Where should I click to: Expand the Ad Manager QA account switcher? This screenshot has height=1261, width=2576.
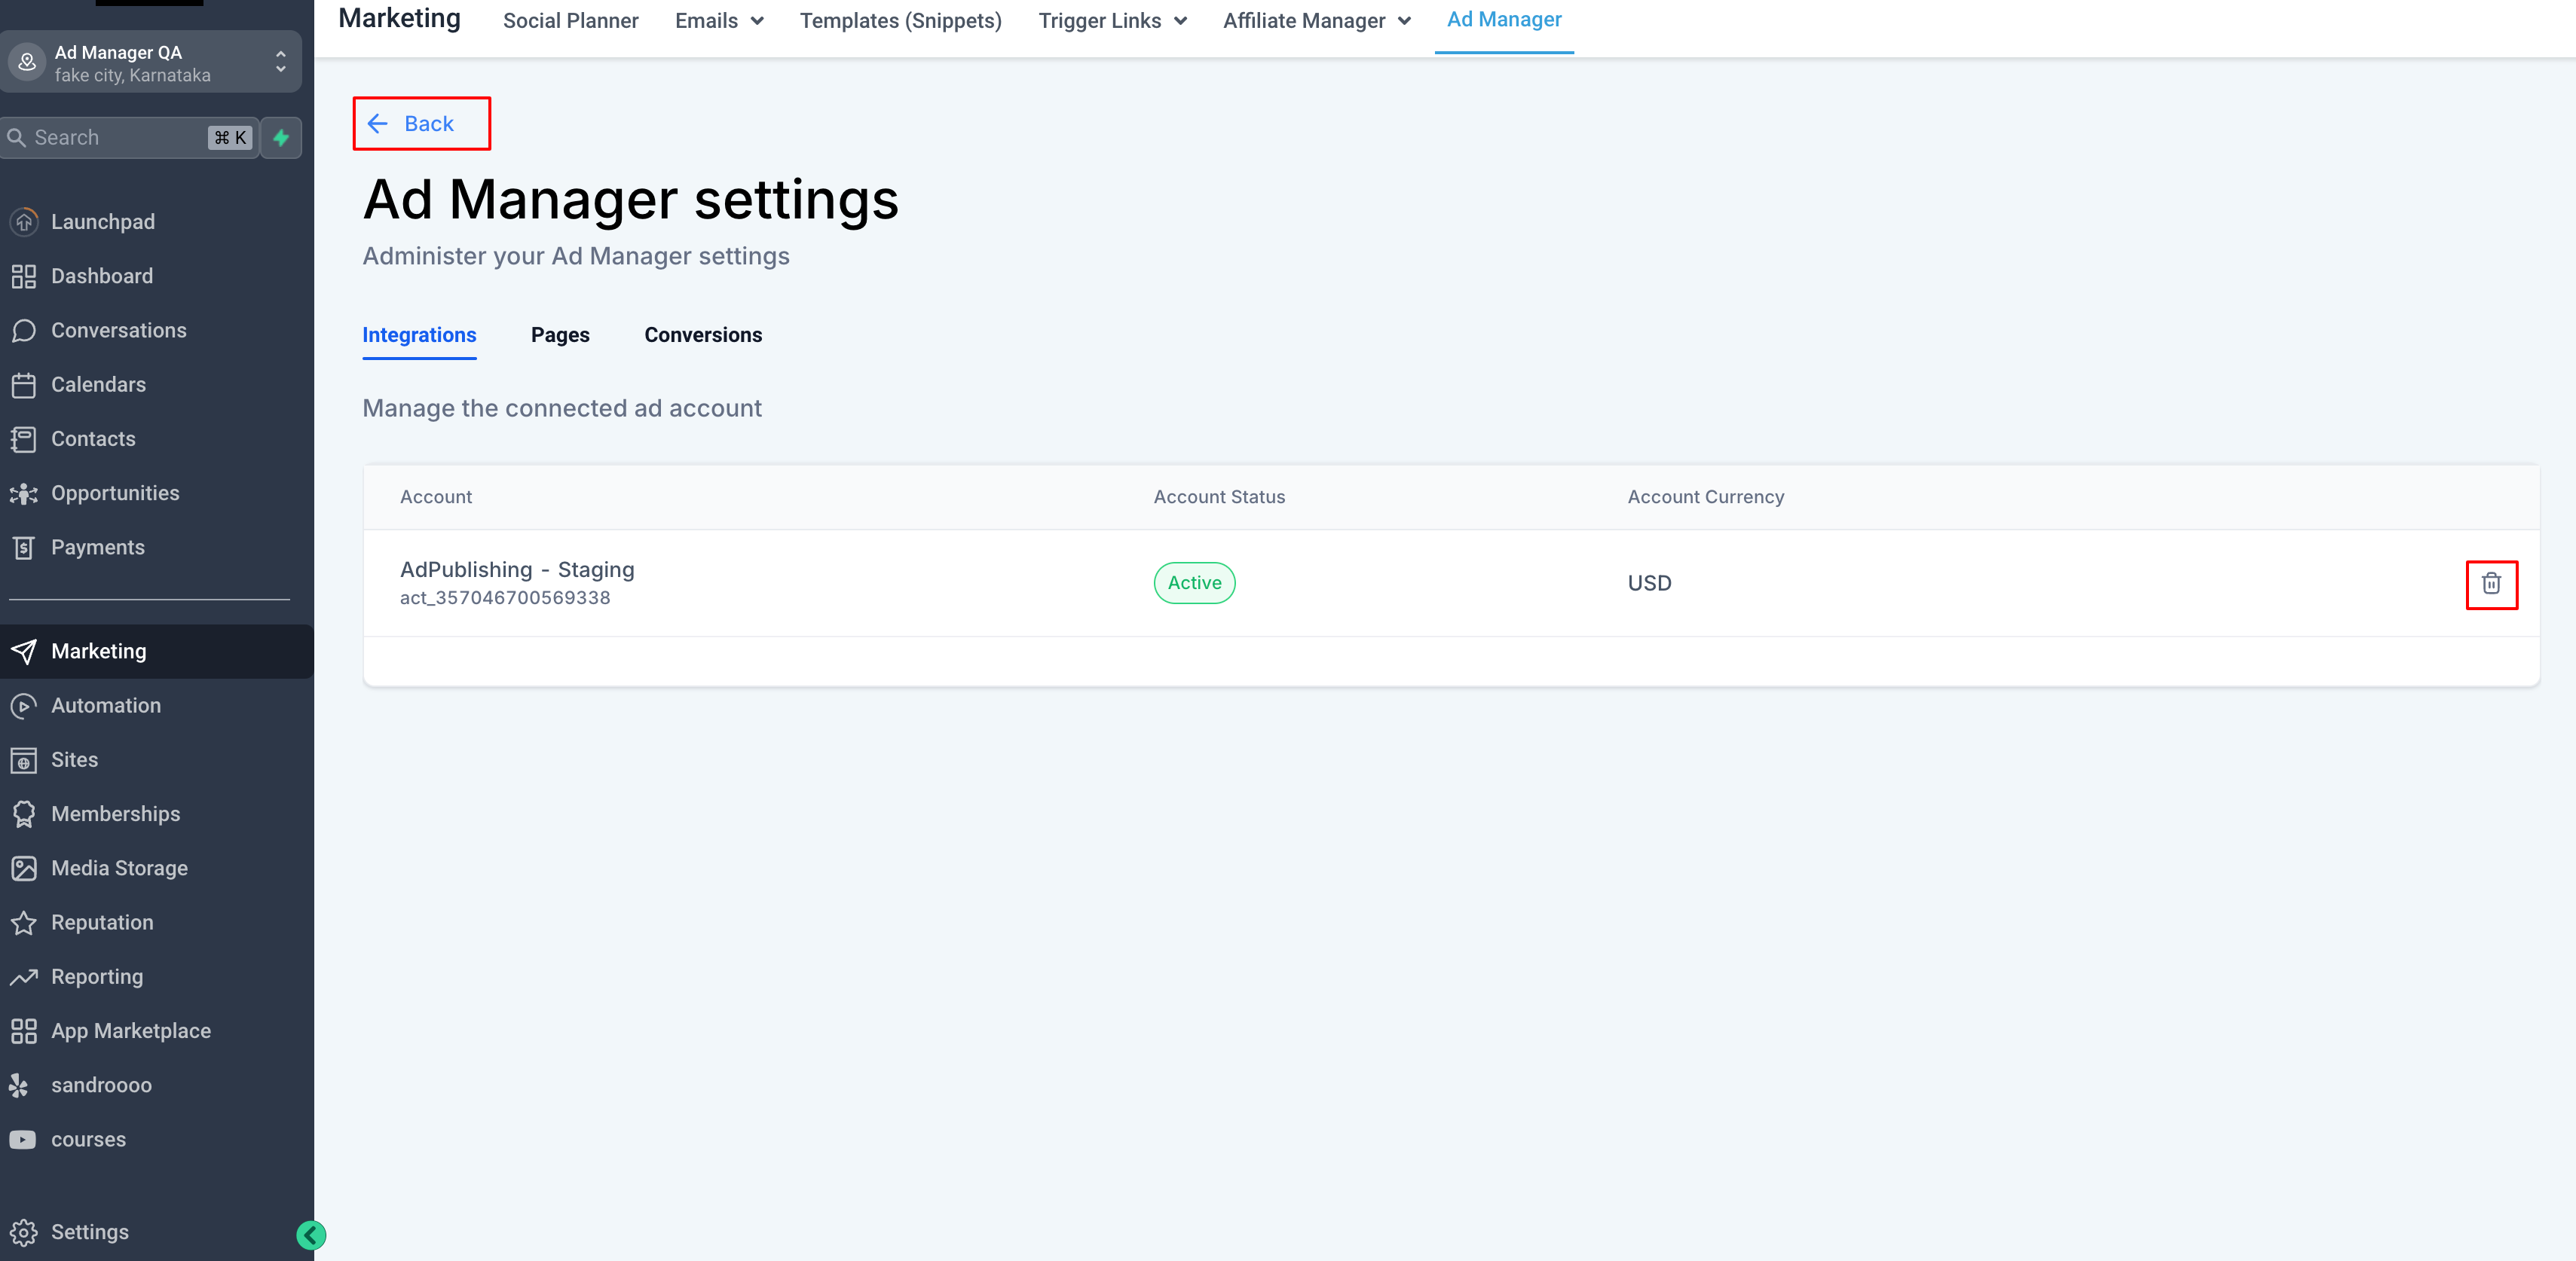coord(280,61)
